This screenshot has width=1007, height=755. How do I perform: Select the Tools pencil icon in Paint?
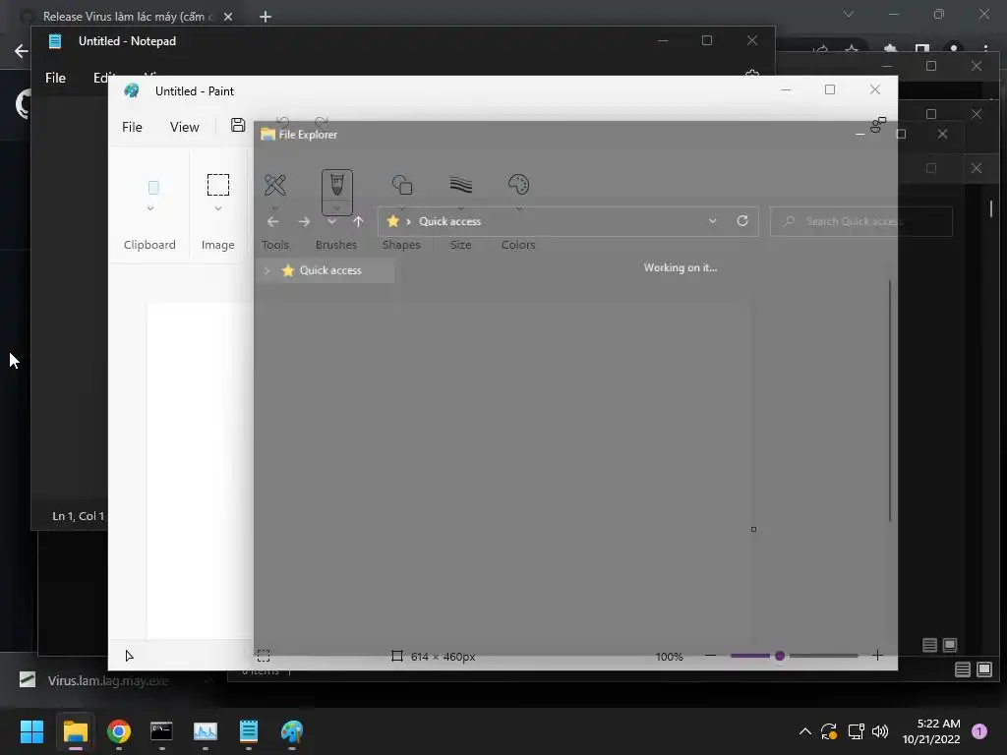coord(275,185)
